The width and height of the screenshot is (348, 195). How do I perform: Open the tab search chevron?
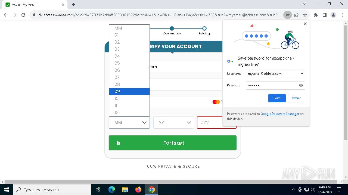click(304, 4)
